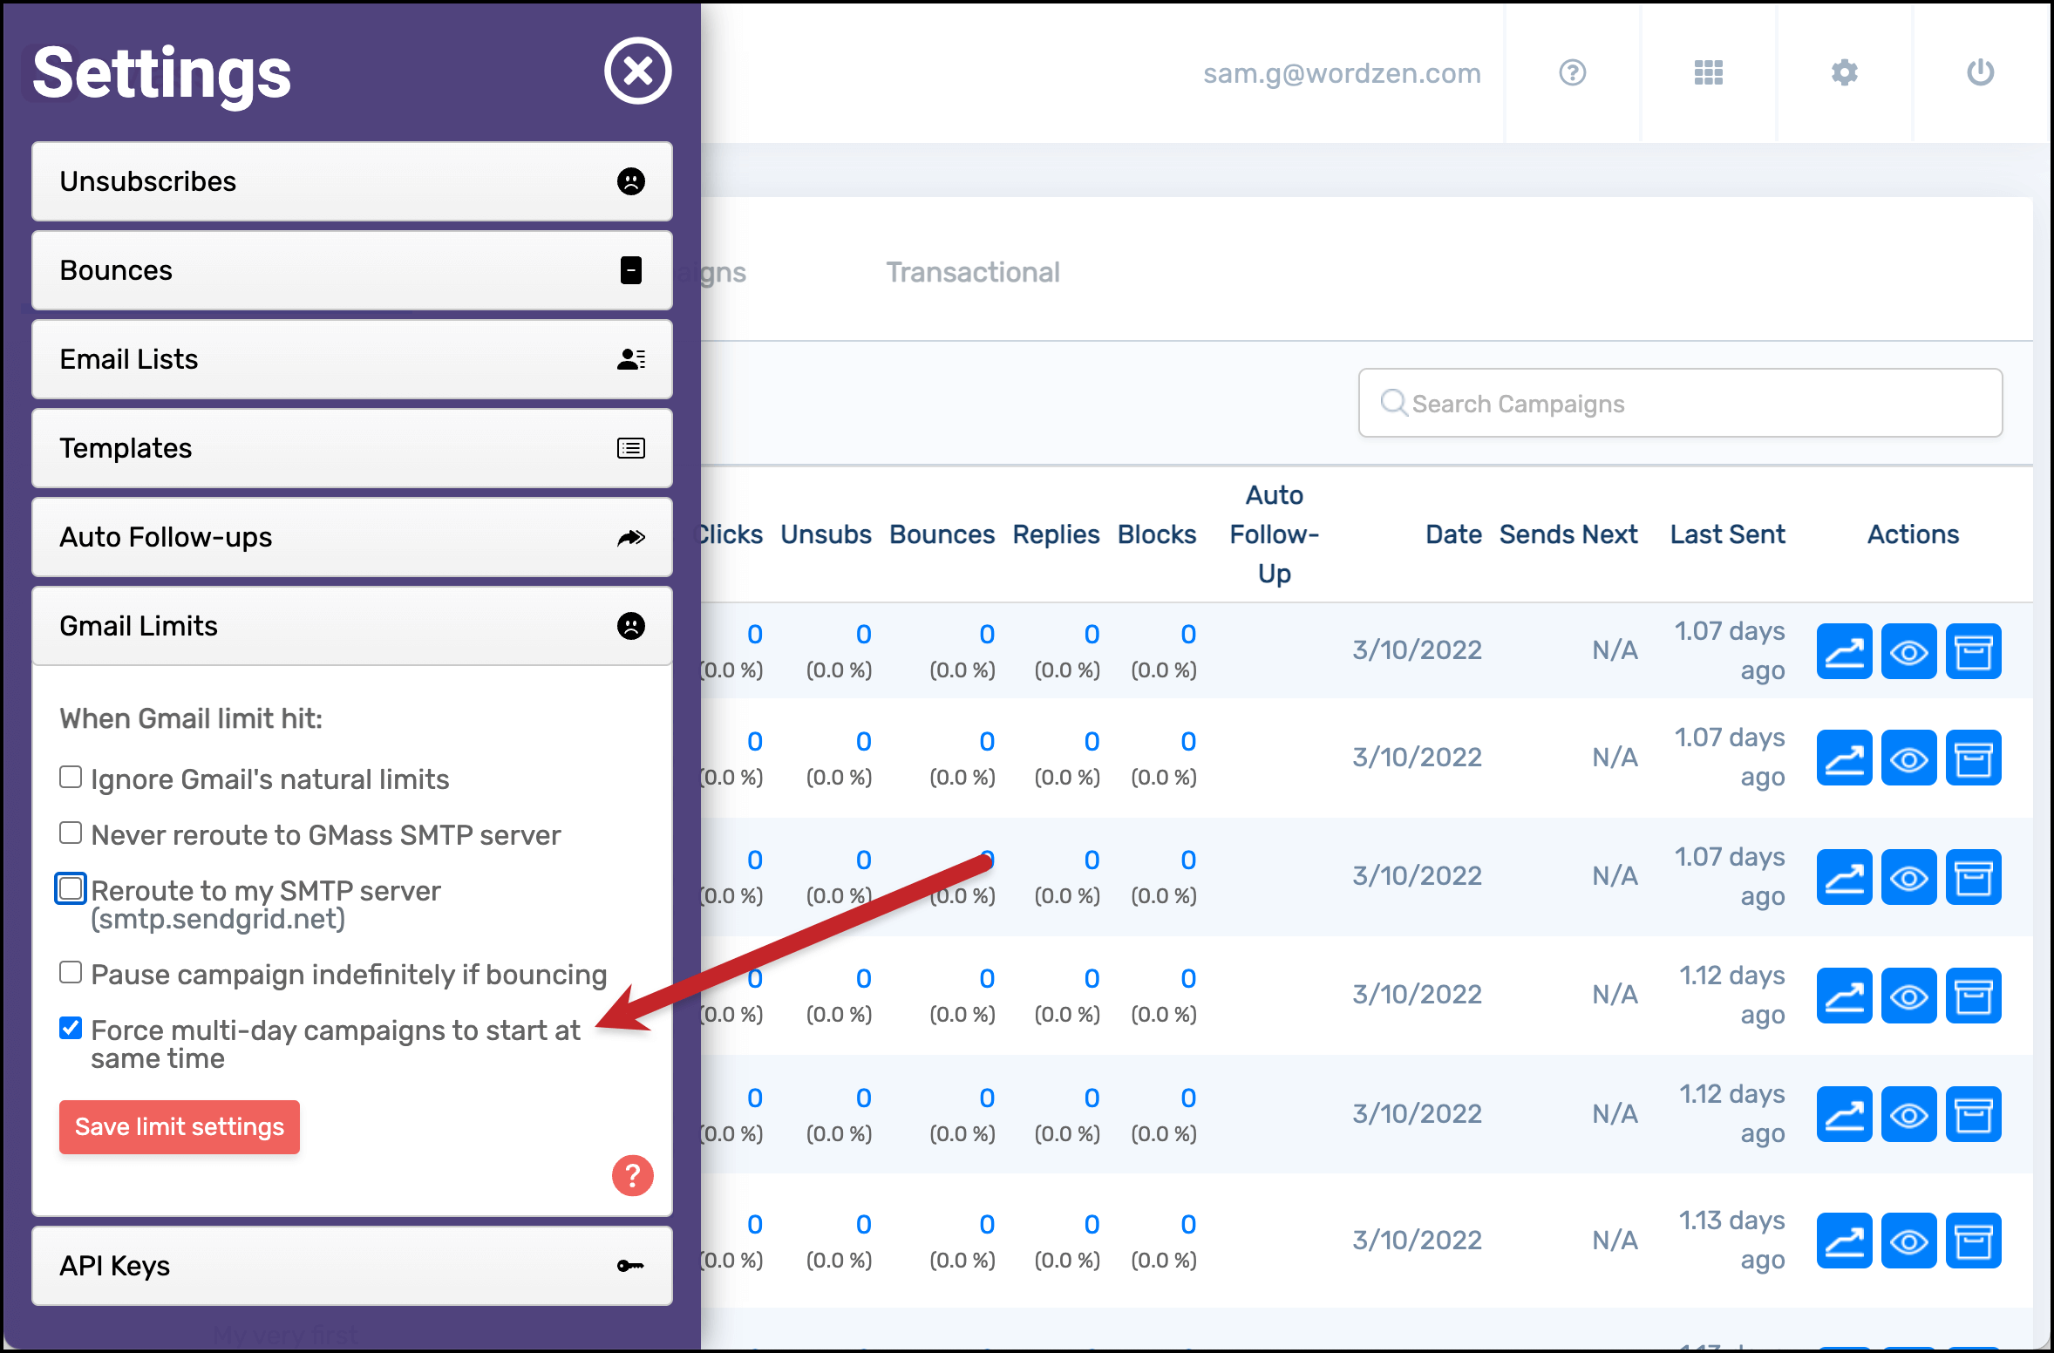Image resolution: width=2054 pixels, height=1353 pixels.
Task: Collapse the Gmail Limits section
Action: pyautogui.click(x=352, y=626)
